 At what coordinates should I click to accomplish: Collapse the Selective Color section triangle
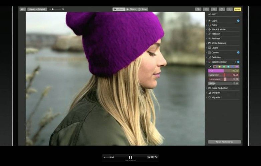tap(207, 62)
